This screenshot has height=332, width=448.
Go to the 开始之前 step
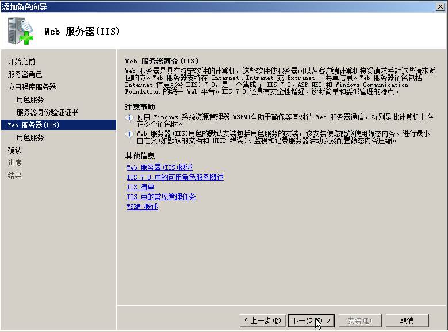[21, 62]
